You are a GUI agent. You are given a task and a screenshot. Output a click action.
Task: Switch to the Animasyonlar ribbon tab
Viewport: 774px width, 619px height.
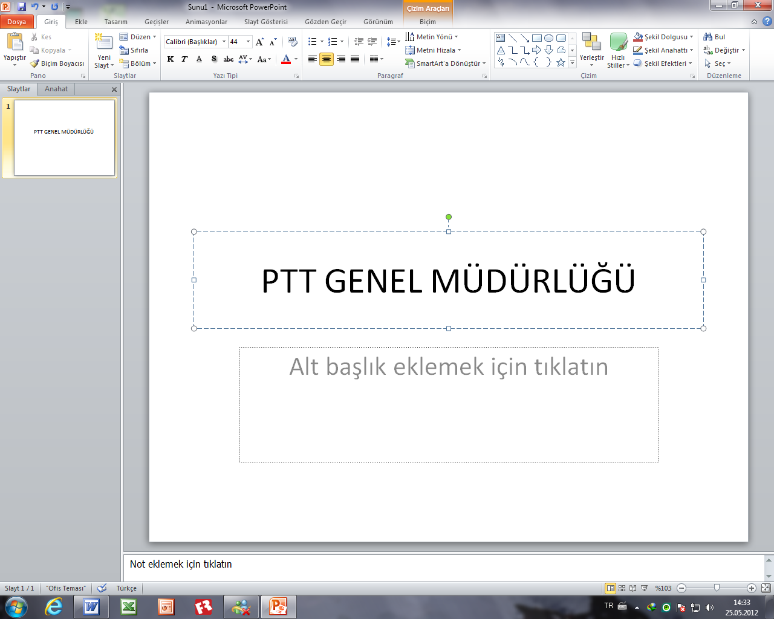click(207, 22)
